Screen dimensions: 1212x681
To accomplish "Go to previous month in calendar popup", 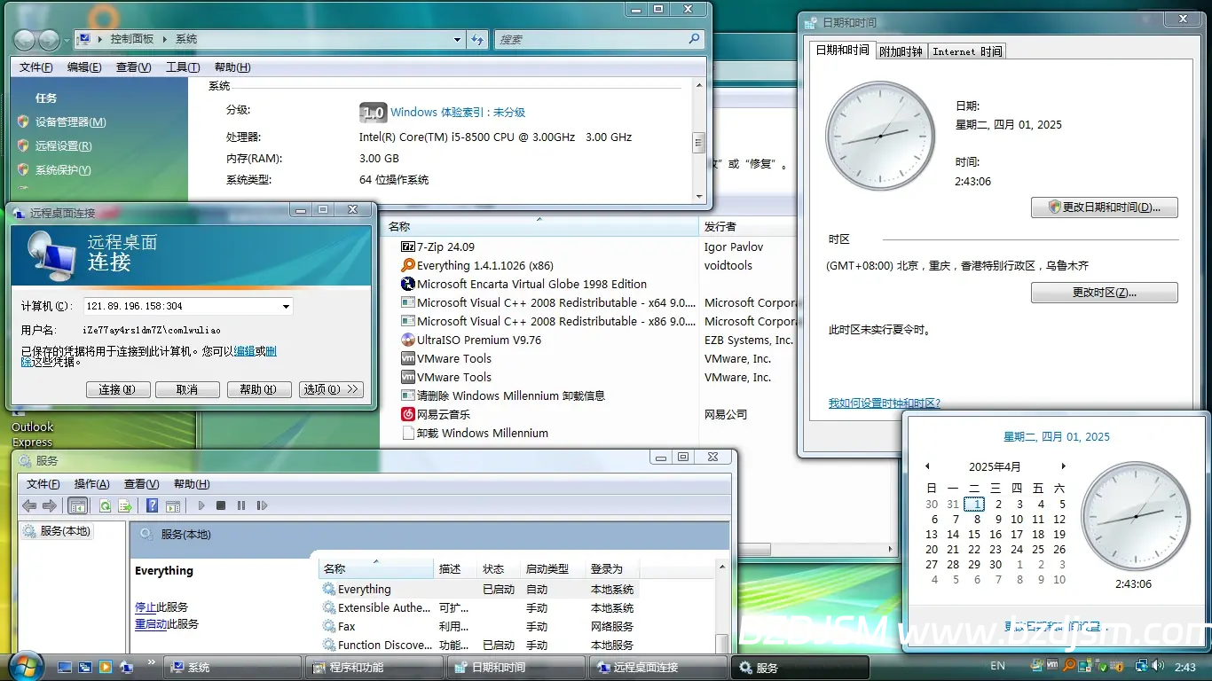I will click(x=927, y=466).
